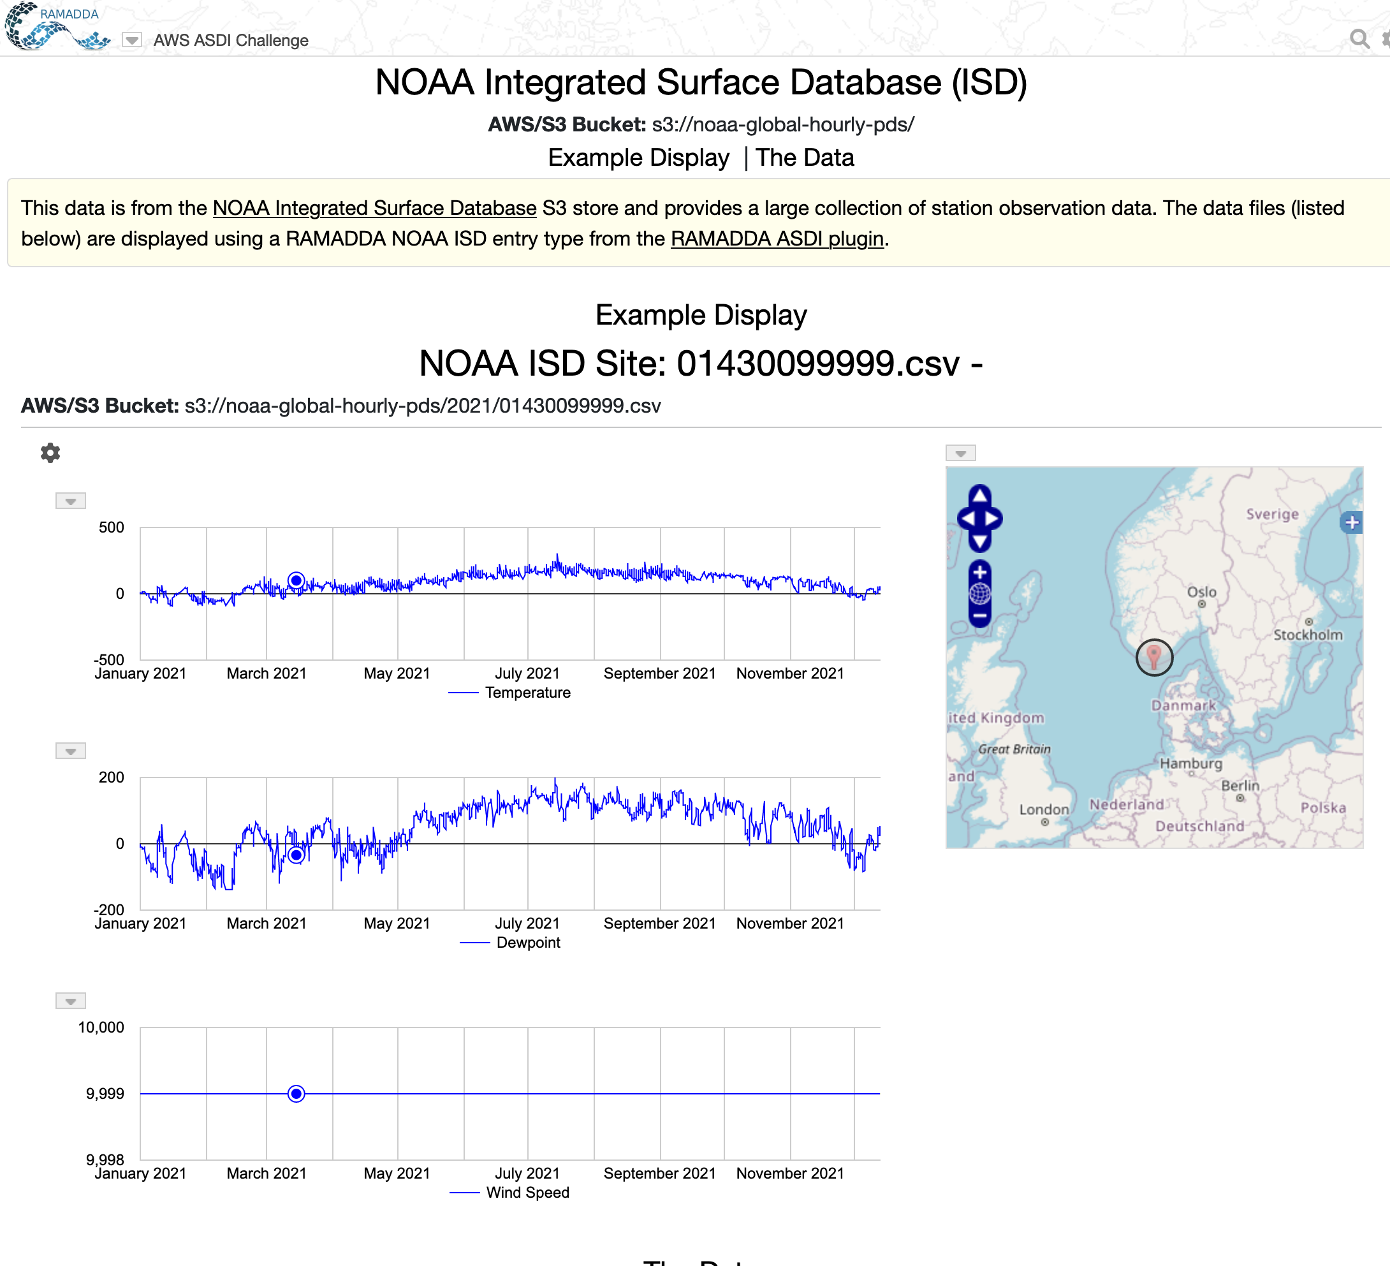Image resolution: width=1390 pixels, height=1266 pixels.
Task: Click the globe zoom-to-world extent icon
Action: point(980,594)
